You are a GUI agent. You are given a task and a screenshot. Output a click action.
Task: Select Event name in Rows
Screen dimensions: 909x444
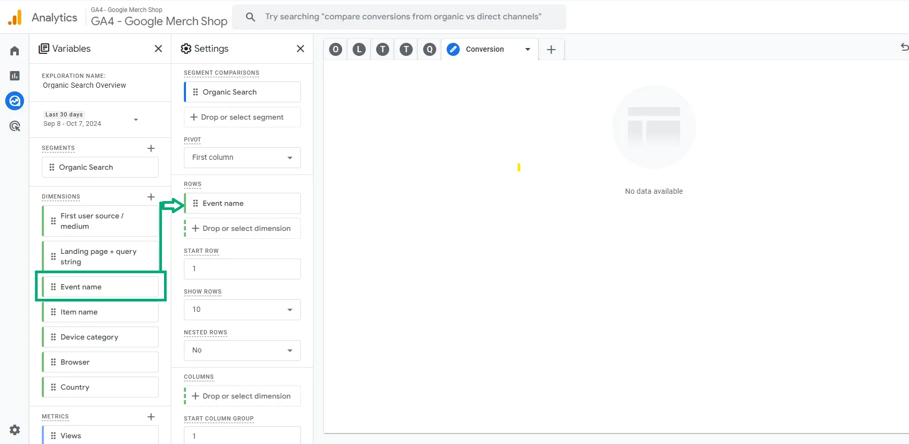[x=242, y=203]
